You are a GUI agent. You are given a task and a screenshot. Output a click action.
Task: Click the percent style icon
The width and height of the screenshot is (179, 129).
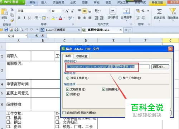coord(143,11)
